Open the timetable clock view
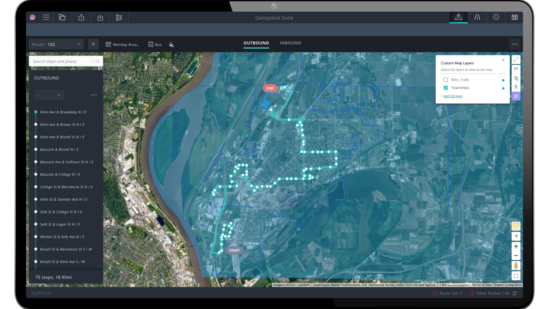Screen dimensions: 549x309 point(496,17)
